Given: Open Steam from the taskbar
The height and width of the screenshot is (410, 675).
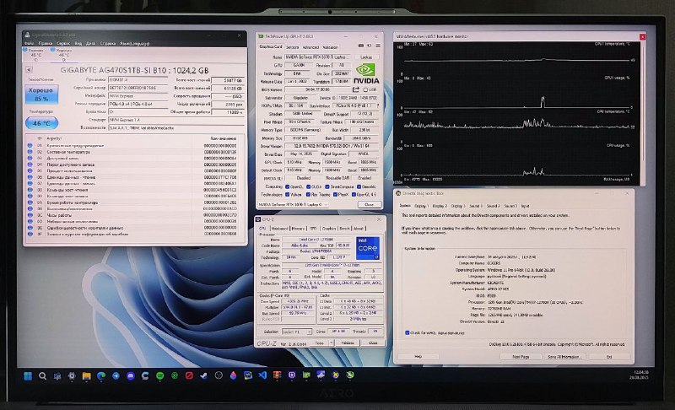Looking at the screenshot, I should pyautogui.click(x=203, y=375).
